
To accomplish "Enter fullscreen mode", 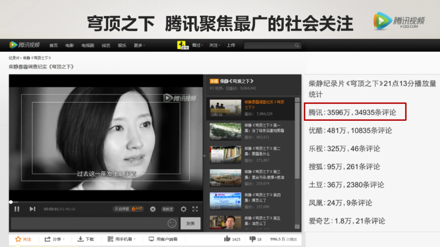I will pos(194,209).
